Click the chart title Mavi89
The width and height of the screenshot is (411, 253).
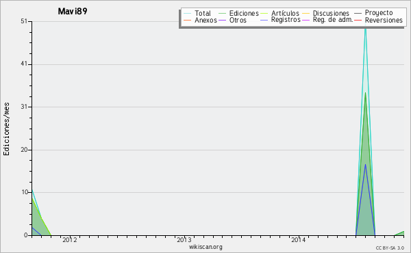click(73, 11)
